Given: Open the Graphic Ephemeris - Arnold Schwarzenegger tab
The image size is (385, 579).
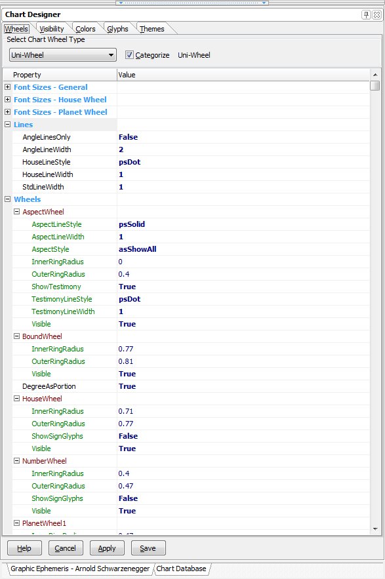Looking at the screenshot, I should click(x=80, y=569).
